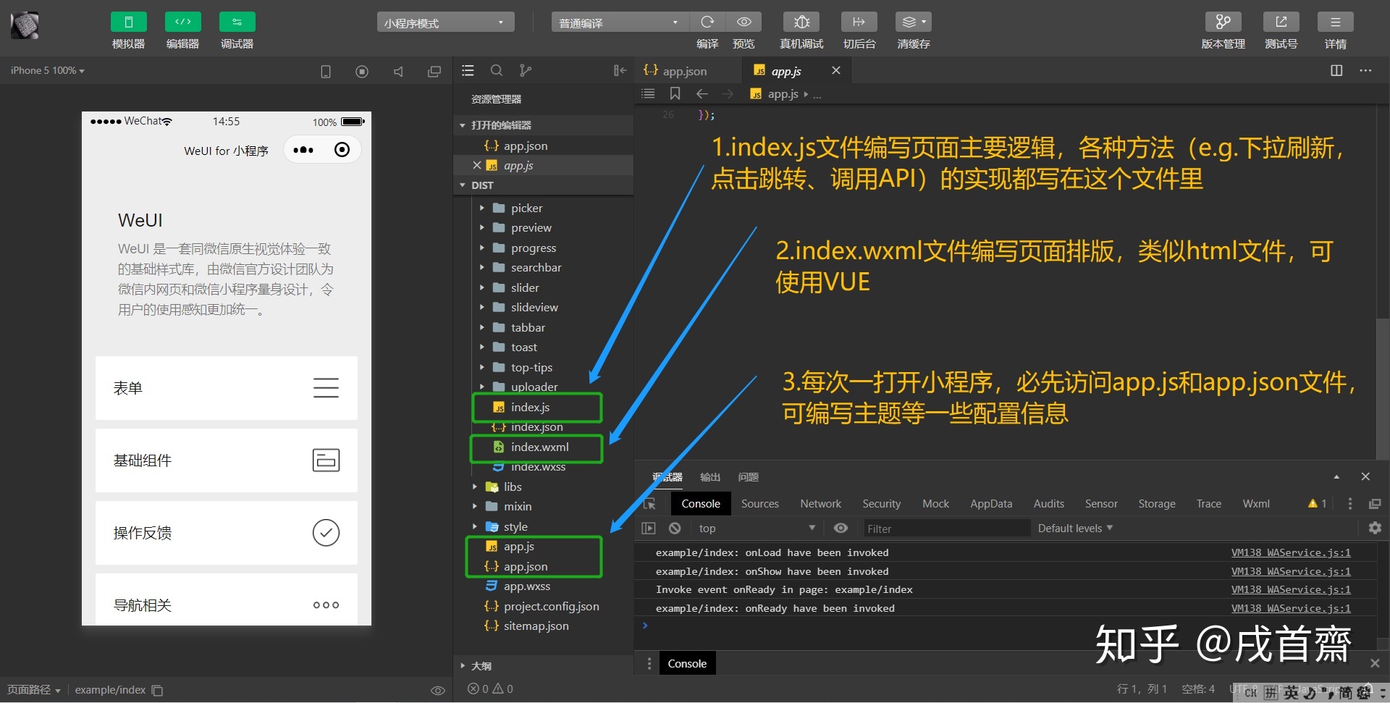Select app.json under open editors
The image size is (1390, 703).
coord(525,146)
